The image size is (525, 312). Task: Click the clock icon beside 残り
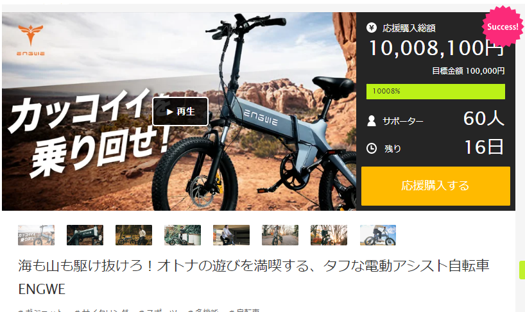[372, 149]
